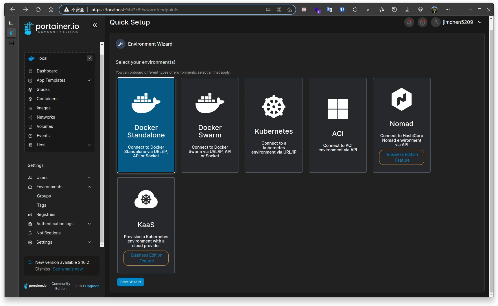Select the Docker Standalone environment tile
The height and width of the screenshot is (306, 498).
pyautogui.click(x=146, y=125)
